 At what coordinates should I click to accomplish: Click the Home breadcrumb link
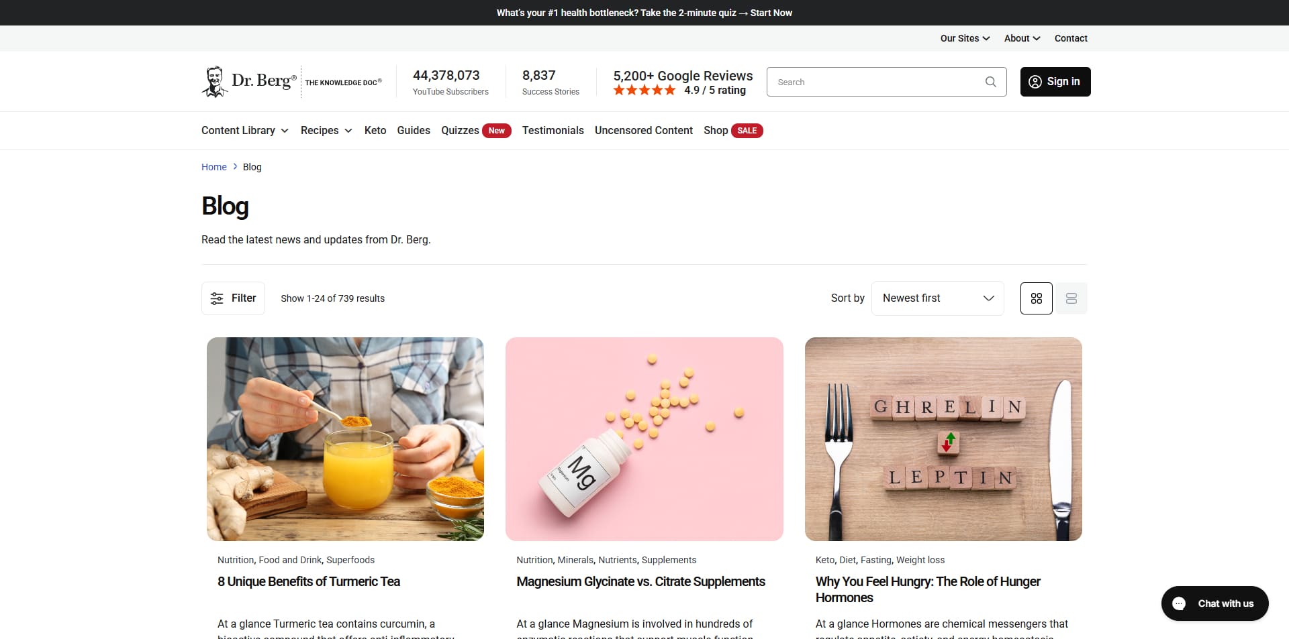214,167
